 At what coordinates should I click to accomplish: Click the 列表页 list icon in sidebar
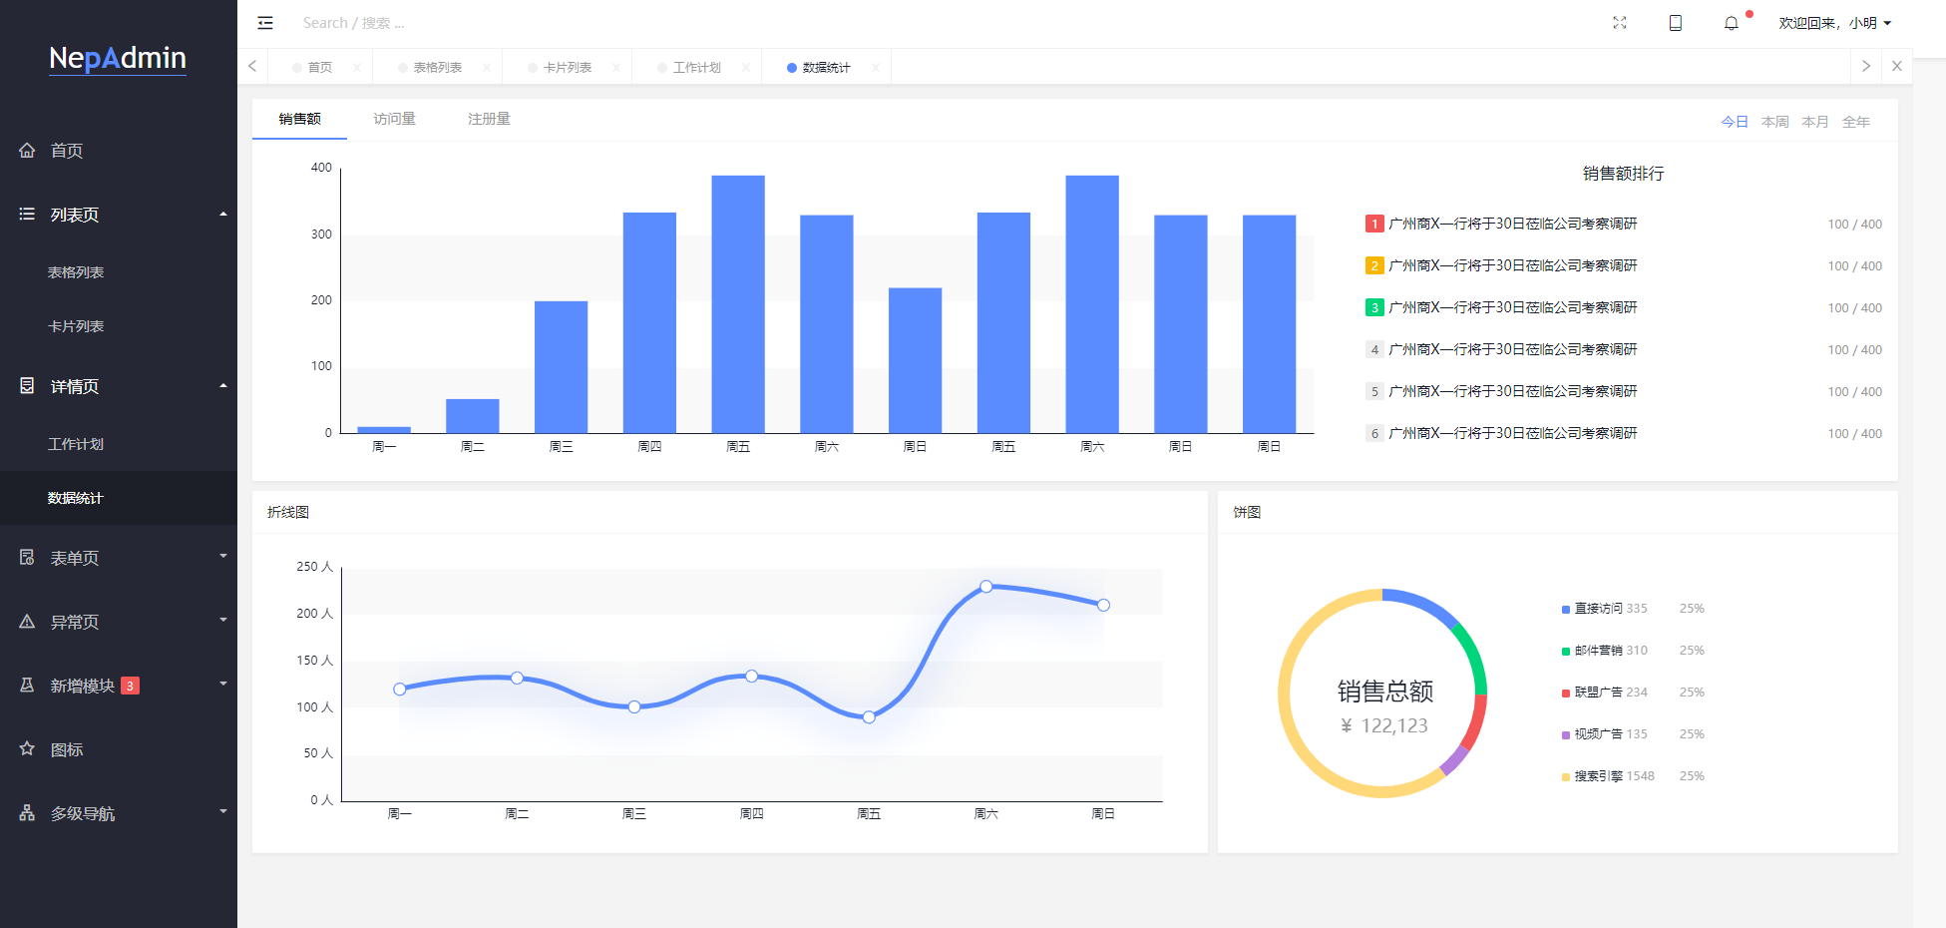(x=27, y=214)
